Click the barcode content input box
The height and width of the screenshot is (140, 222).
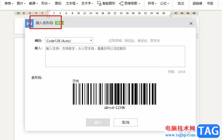tap(115, 56)
